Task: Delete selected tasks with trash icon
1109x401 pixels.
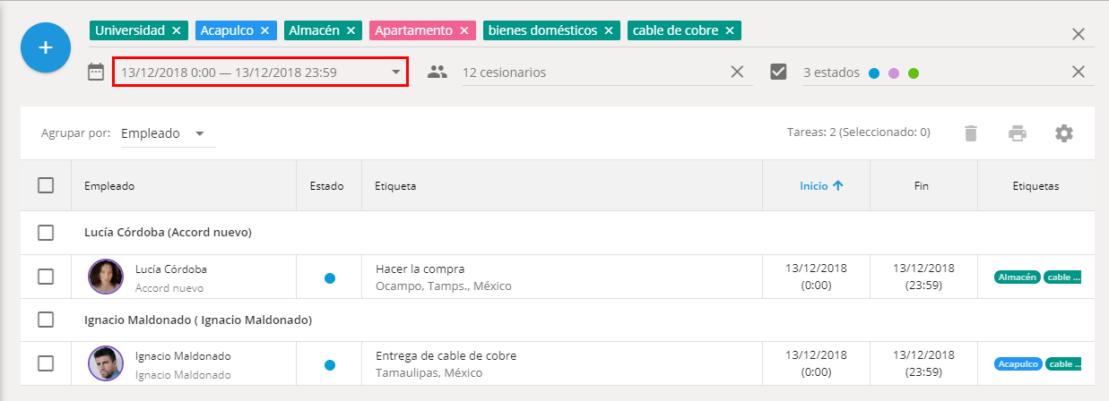Action: point(971,133)
